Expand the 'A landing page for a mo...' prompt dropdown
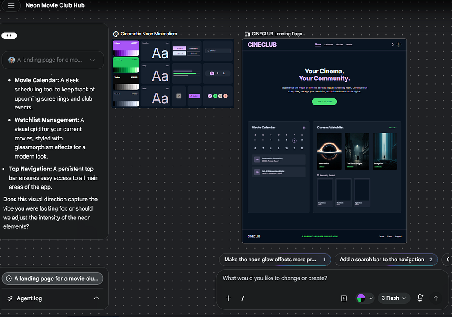This screenshot has height=317, width=452. click(93, 60)
